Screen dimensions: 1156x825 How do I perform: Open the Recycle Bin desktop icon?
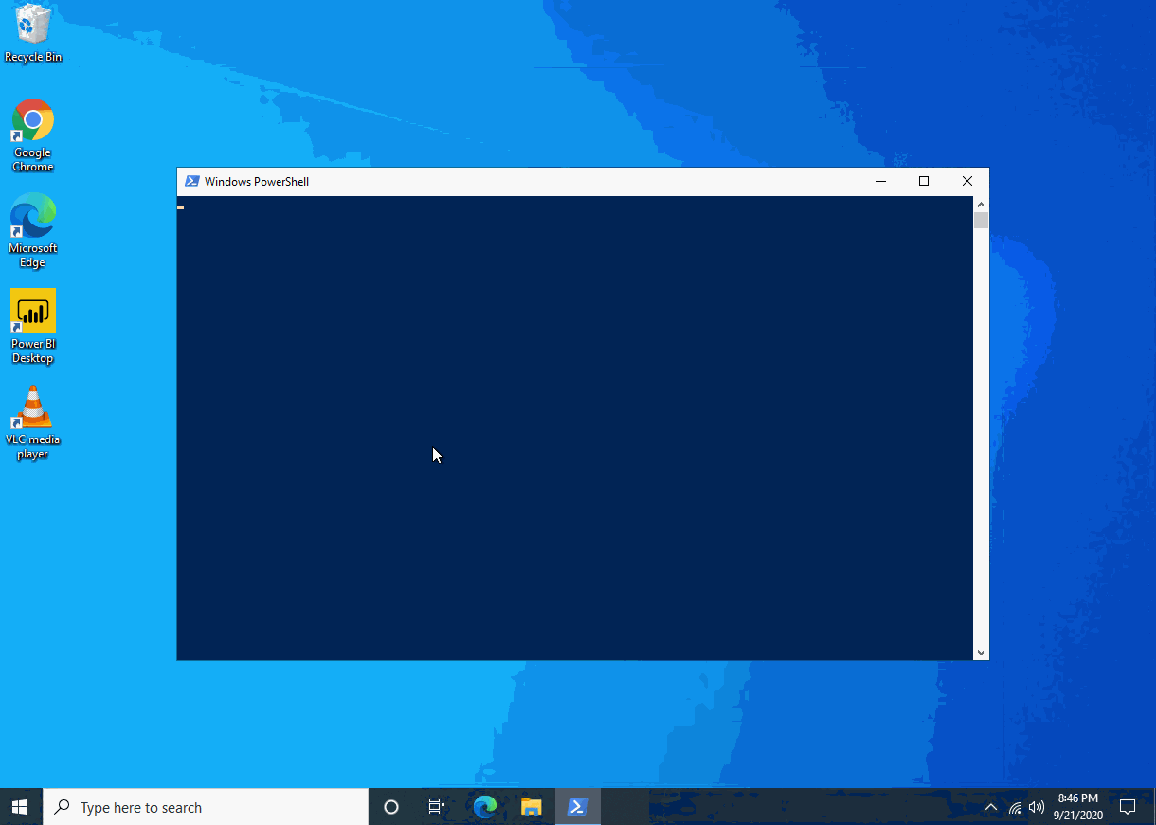click(33, 32)
